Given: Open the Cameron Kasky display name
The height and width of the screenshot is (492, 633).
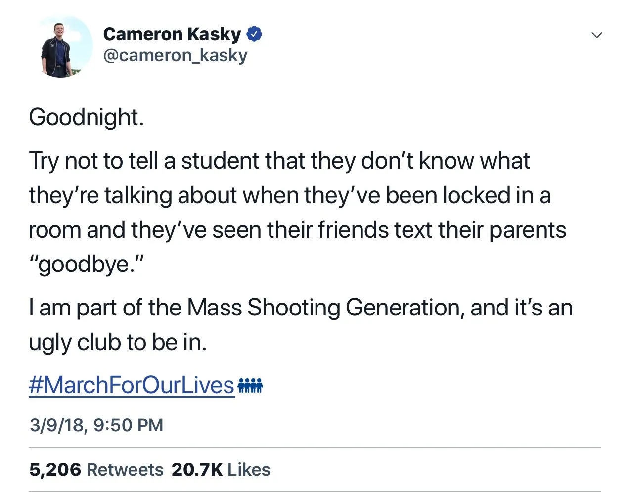Looking at the screenshot, I should [172, 34].
